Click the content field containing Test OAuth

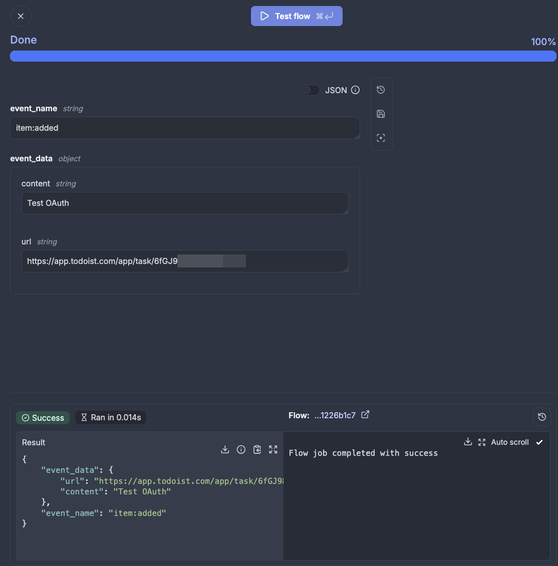click(x=185, y=203)
